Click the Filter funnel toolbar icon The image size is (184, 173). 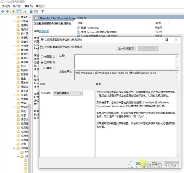click(x=42, y=11)
